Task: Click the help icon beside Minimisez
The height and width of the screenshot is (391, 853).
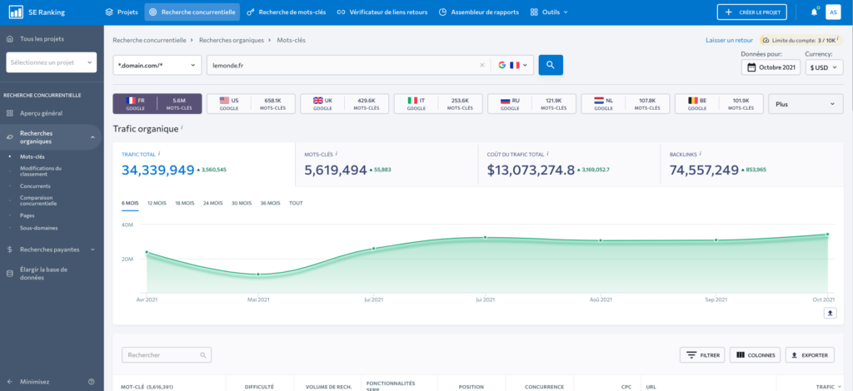Action: pos(91,382)
